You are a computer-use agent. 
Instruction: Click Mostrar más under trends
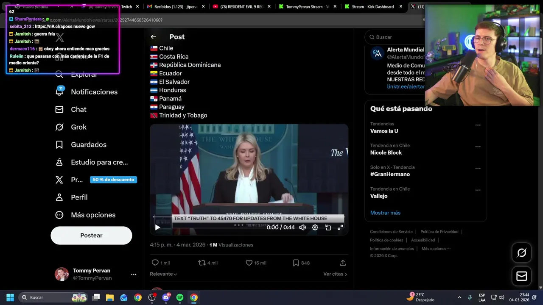[385, 213]
